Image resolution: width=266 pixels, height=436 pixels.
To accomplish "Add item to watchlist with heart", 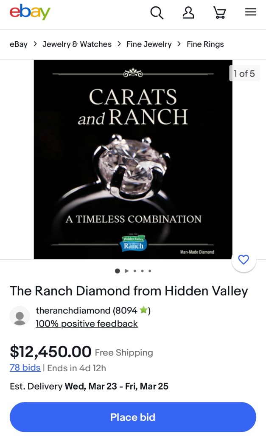I will pyautogui.click(x=244, y=259).
